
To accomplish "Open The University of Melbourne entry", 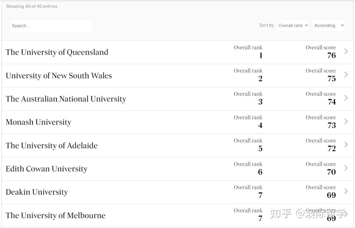I will click(x=56, y=216).
